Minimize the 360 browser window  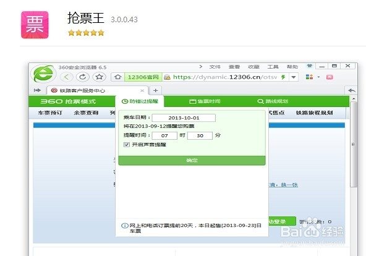pos(322,66)
